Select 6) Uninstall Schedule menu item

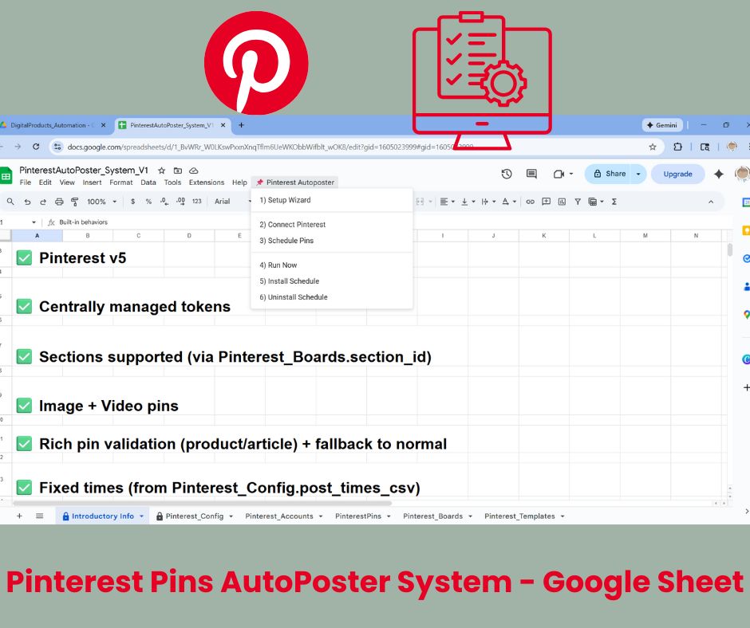point(331,296)
